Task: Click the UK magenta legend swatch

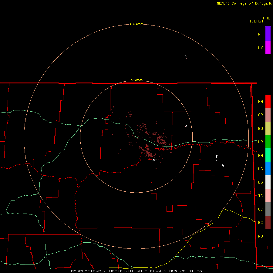Action: 268,47
